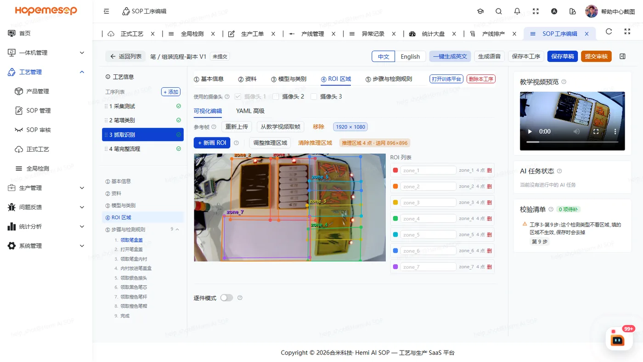The height and width of the screenshot is (362, 643).
Task: Click the 保存草稿 button
Action: (563, 57)
